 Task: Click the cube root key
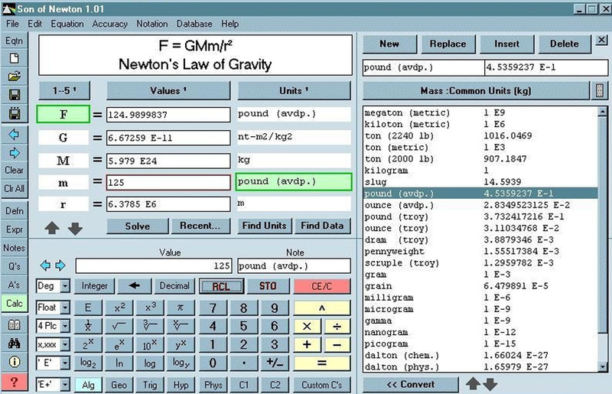click(150, 326)
